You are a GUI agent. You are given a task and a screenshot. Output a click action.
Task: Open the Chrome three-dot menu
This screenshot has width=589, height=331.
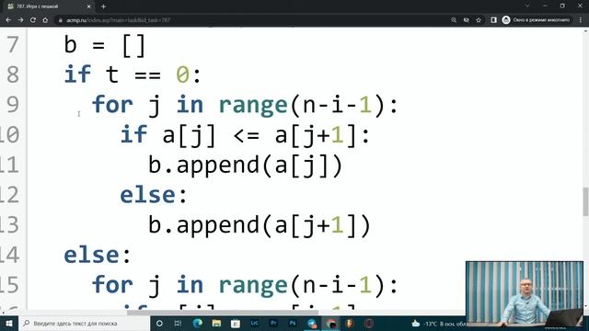point(581,20)
